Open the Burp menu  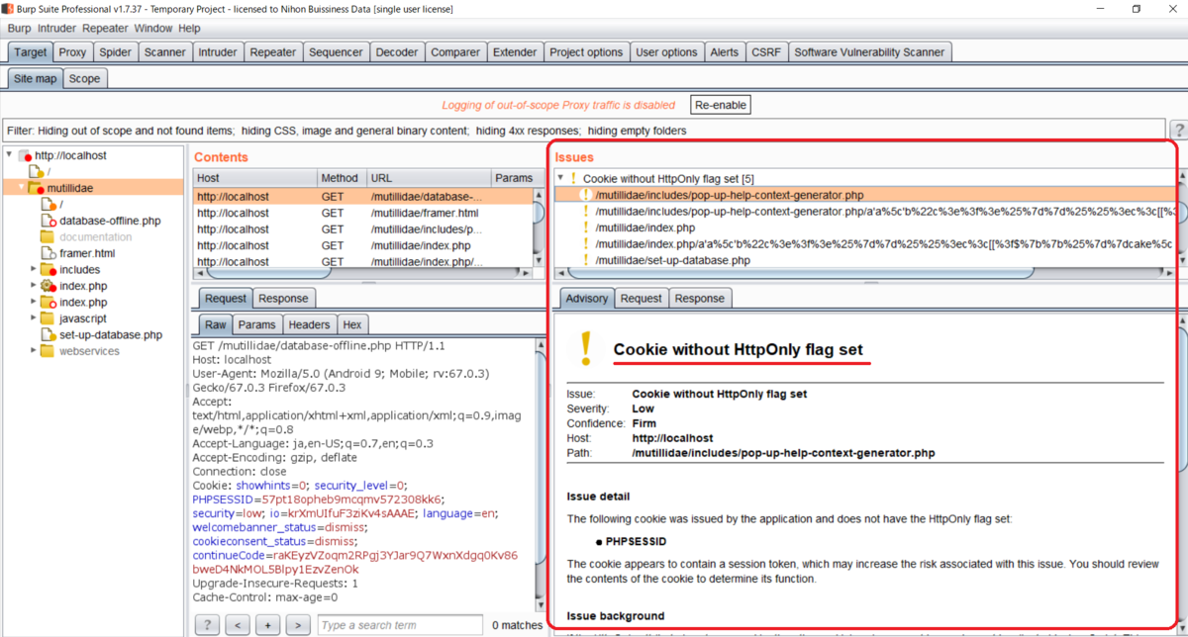coord(20,29)
